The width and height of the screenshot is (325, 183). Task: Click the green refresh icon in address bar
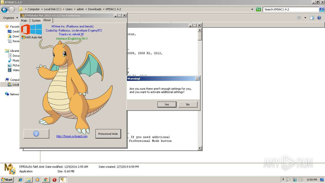[x=258, y=9]
